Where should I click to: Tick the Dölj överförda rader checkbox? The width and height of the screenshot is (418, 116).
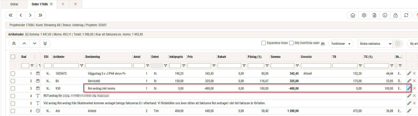coord(291,43)
